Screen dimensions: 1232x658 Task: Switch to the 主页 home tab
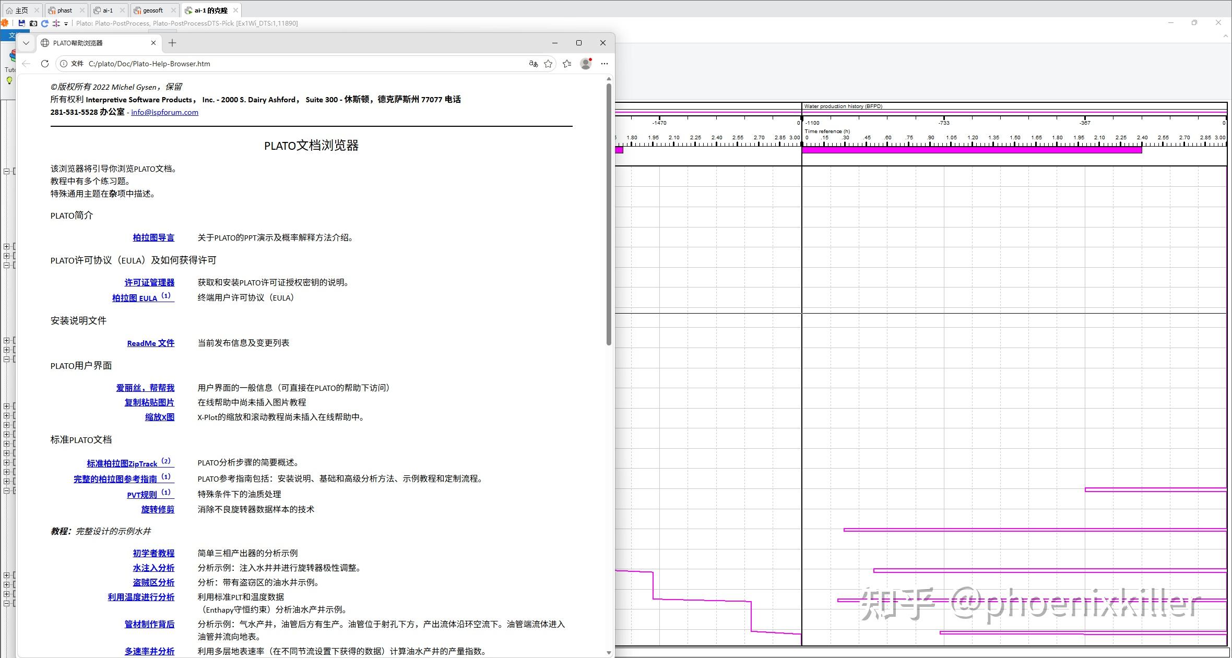(21, 10)
